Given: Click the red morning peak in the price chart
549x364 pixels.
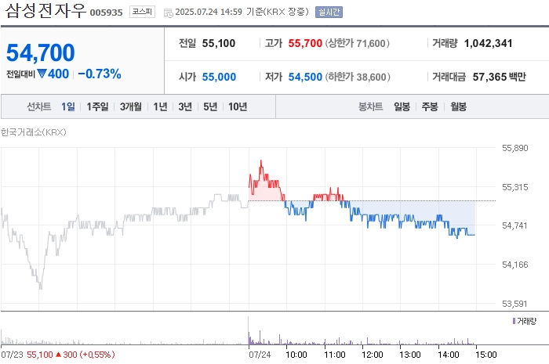Looking at the screenshot, I should pyautogui.click(x=261, y=161).
